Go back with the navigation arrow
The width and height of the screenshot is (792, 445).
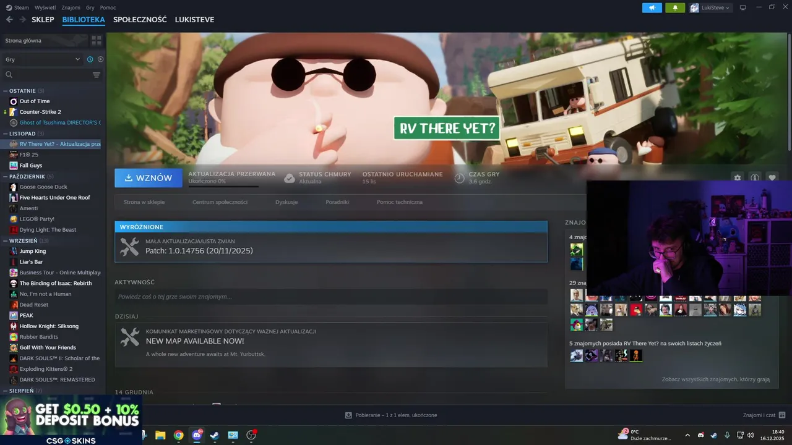9,20
